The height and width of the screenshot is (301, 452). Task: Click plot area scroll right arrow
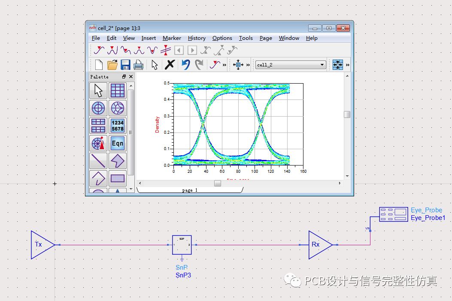340,183
